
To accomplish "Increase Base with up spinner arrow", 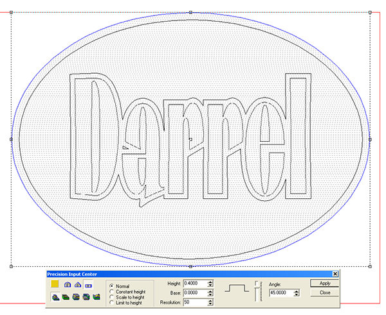I will pyautogui.click(x=210, y=291).
